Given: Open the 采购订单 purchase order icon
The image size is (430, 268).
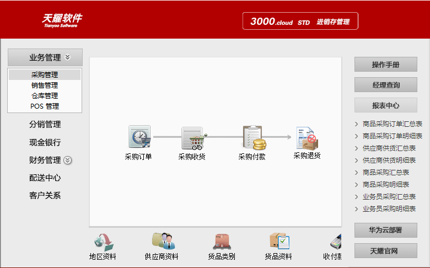Looking at the screenshot, I should click(x=139, y=137).
